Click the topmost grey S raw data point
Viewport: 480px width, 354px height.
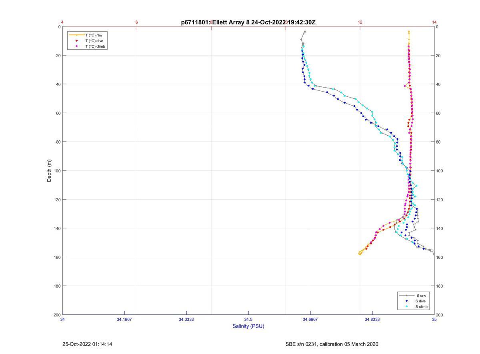[x=305, y=31]
